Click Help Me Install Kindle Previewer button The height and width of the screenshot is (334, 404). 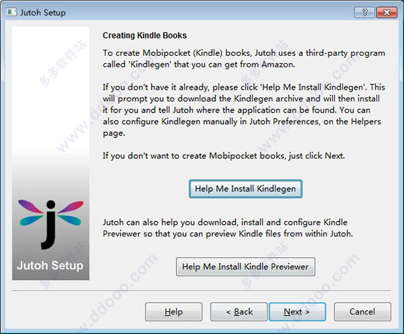click(x=245, y=267)
